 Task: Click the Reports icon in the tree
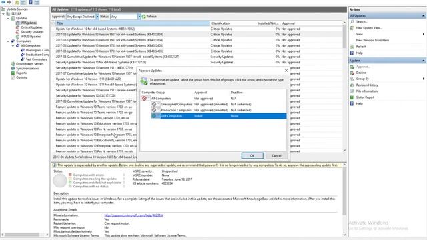[x=13, y=73]
